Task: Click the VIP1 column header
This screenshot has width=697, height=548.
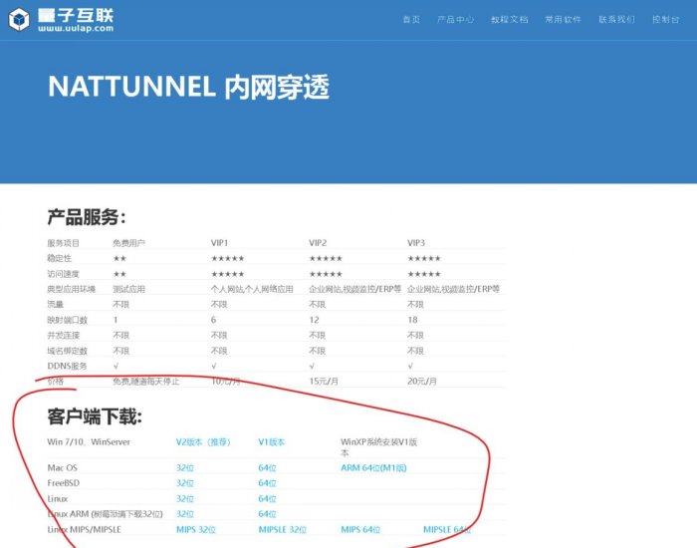Action: (x=220, y=243)
